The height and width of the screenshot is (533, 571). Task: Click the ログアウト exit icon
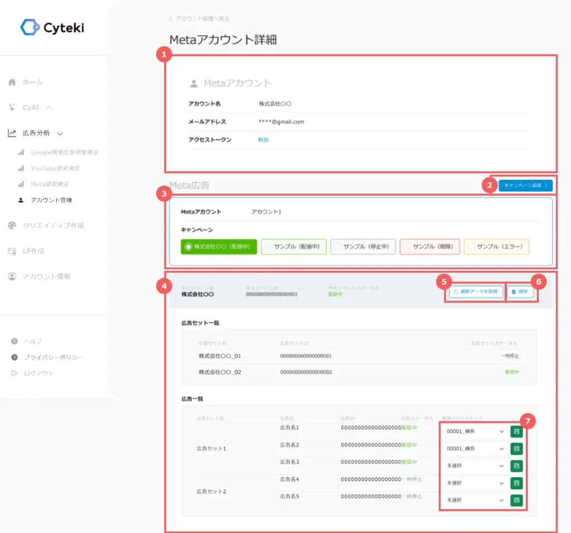coord(14,373)
